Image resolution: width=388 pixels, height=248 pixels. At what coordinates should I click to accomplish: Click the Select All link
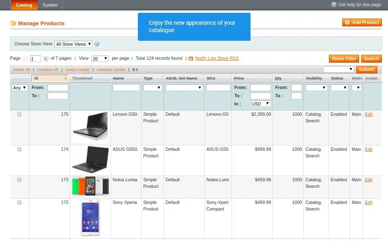(21, 69)
